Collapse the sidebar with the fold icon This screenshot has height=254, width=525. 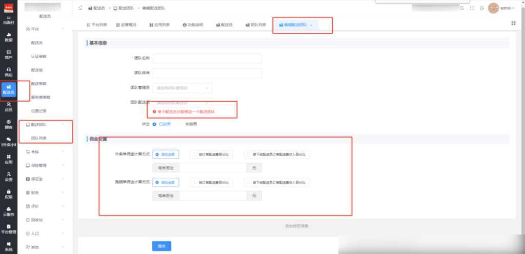point(80,8)
